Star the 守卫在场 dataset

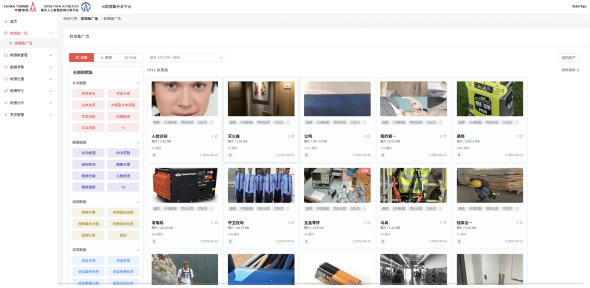[292, 222]
